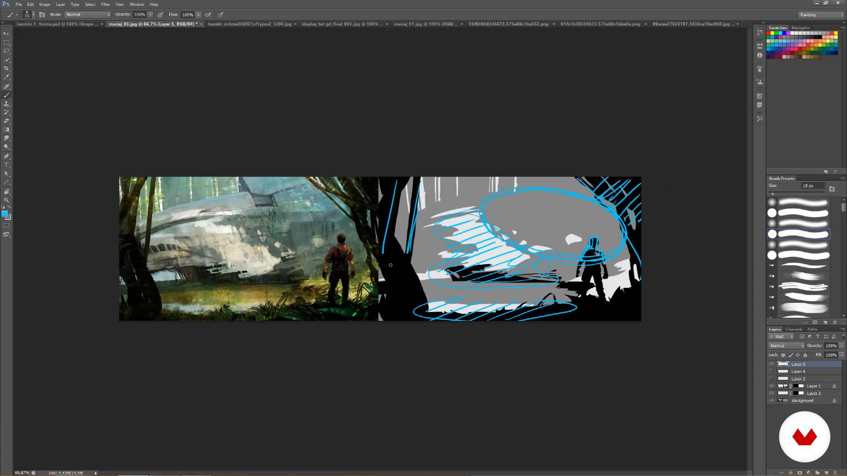Lock all layer attributes
This screenshot has height=476, width=847.
[805, 355]
